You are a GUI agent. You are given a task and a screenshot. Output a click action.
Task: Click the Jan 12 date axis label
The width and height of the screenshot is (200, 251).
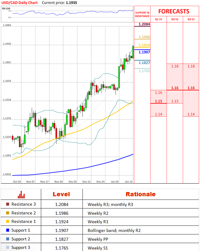pyautogui.click(x=129, y=181)
